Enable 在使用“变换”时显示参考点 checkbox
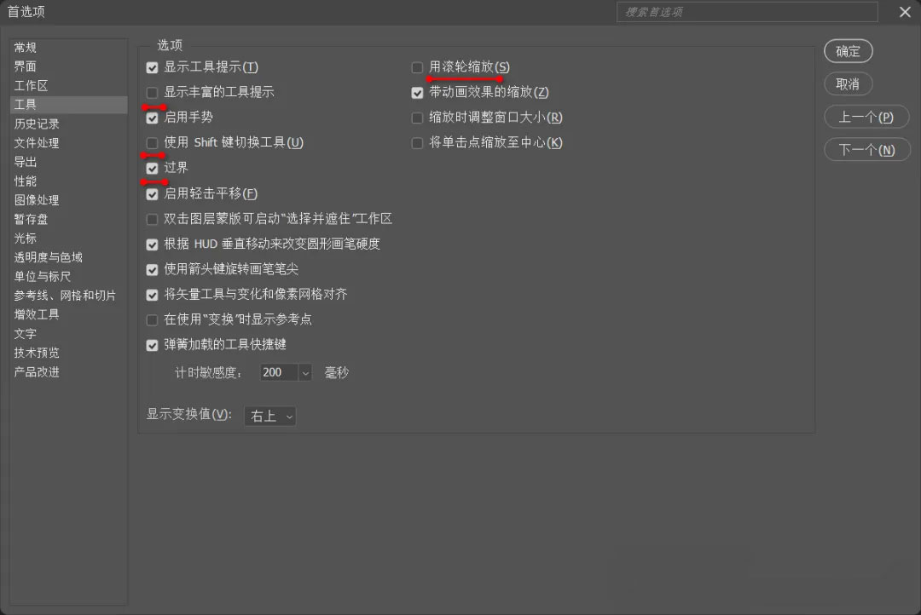921x615 pixels. [x=152, y=319]
